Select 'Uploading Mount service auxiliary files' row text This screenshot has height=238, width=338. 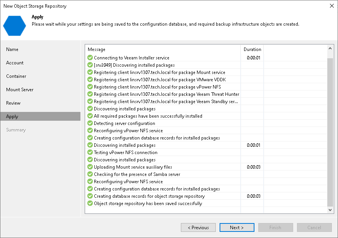coord(133,167)
